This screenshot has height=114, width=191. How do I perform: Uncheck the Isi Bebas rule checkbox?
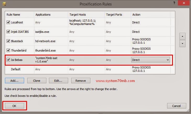pyautogui.click(x=8, y=60)
